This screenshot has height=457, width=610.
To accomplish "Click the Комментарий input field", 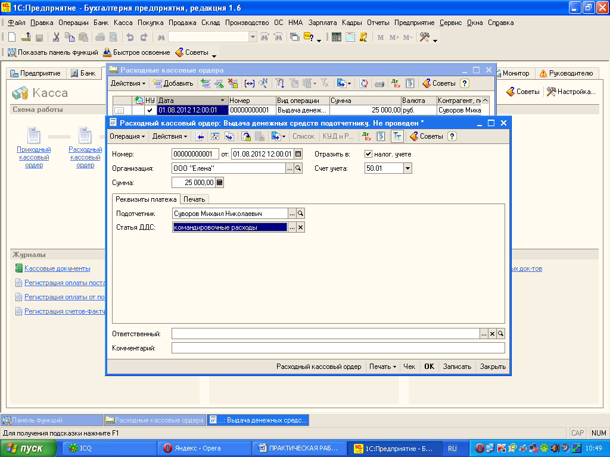I will (338, 348).
